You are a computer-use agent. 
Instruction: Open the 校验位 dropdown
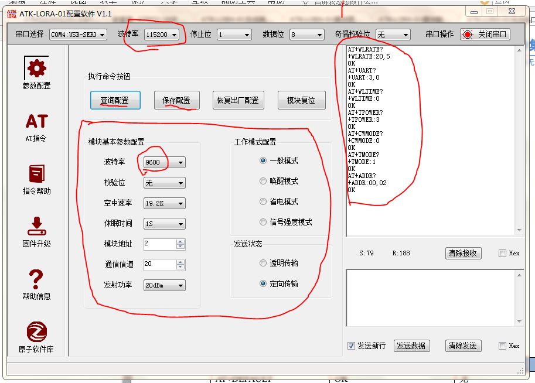coord(165,183)
